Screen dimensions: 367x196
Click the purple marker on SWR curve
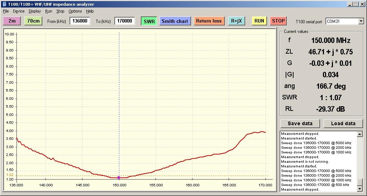[x=119, y=177]
